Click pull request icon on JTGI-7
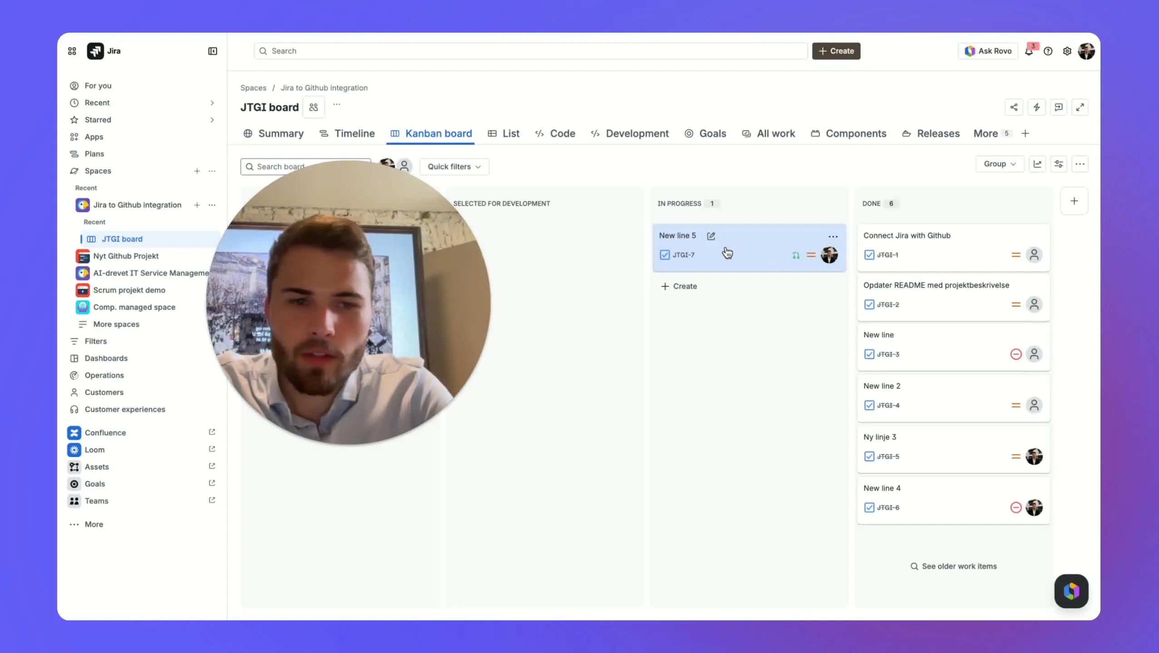The width and height of the screenshot is (1159, 653). pyautogui.click(x=796, y=255)
